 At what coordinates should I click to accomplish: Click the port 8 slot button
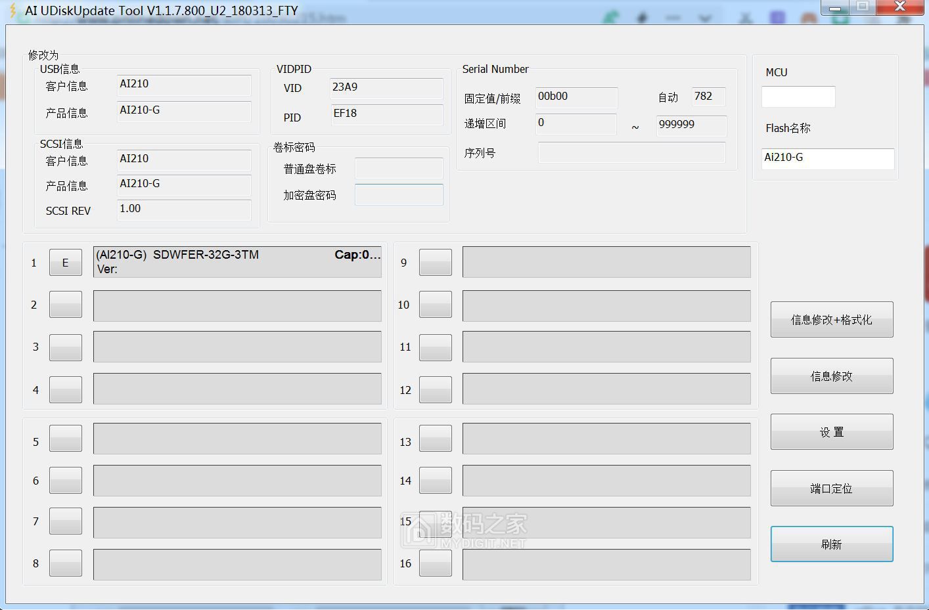(66, 563)
